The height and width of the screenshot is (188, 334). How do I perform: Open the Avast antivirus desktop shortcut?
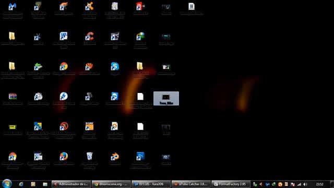click(89, 7)
